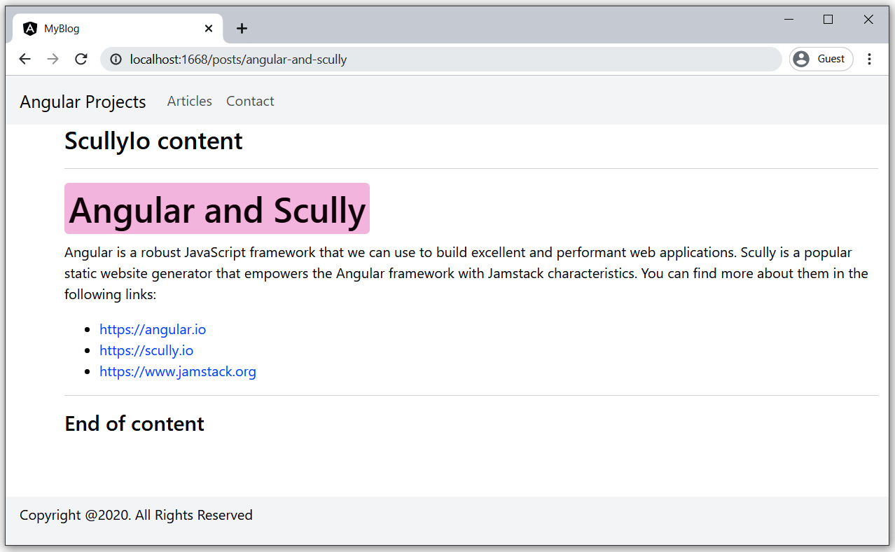Open the Contact navigation link
The width and height of the screenshot is (895, 552).
[x=250, y=101]
